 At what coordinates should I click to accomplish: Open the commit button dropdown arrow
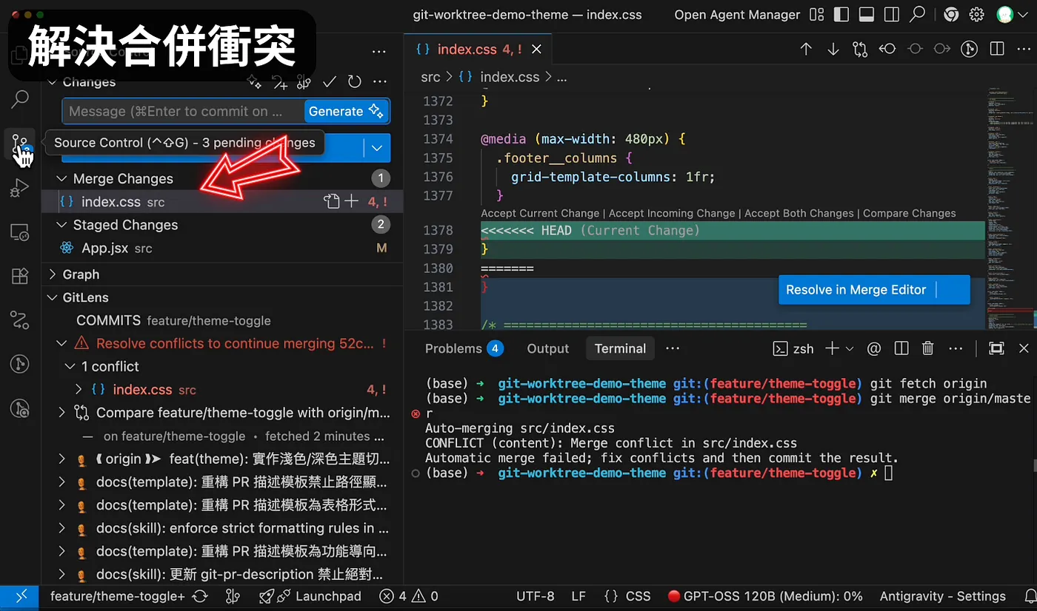377,148
